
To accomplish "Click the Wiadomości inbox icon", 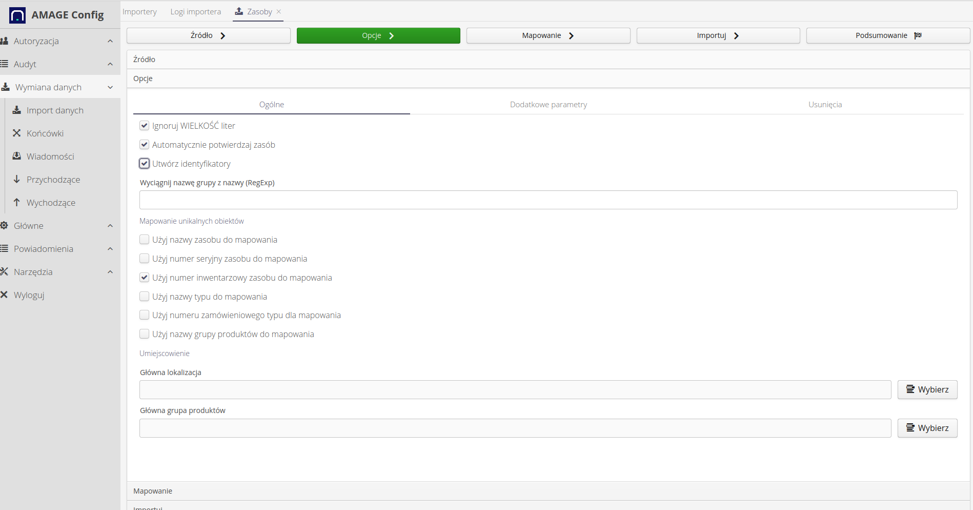I will tap(17, 156).
